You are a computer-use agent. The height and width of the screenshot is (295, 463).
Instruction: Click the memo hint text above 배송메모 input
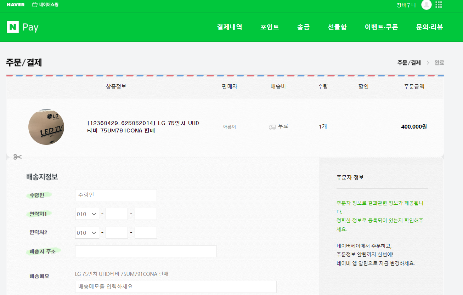pos(122,274)
